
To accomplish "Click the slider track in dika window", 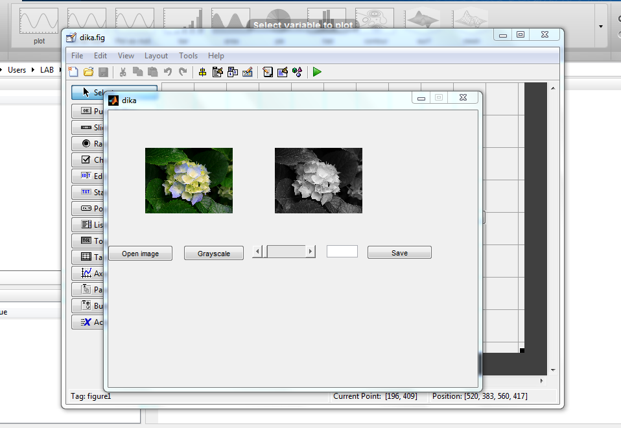I will 287,252.
